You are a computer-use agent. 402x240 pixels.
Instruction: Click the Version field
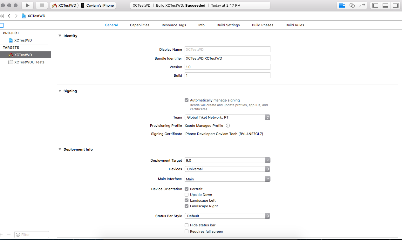point(228,67)
